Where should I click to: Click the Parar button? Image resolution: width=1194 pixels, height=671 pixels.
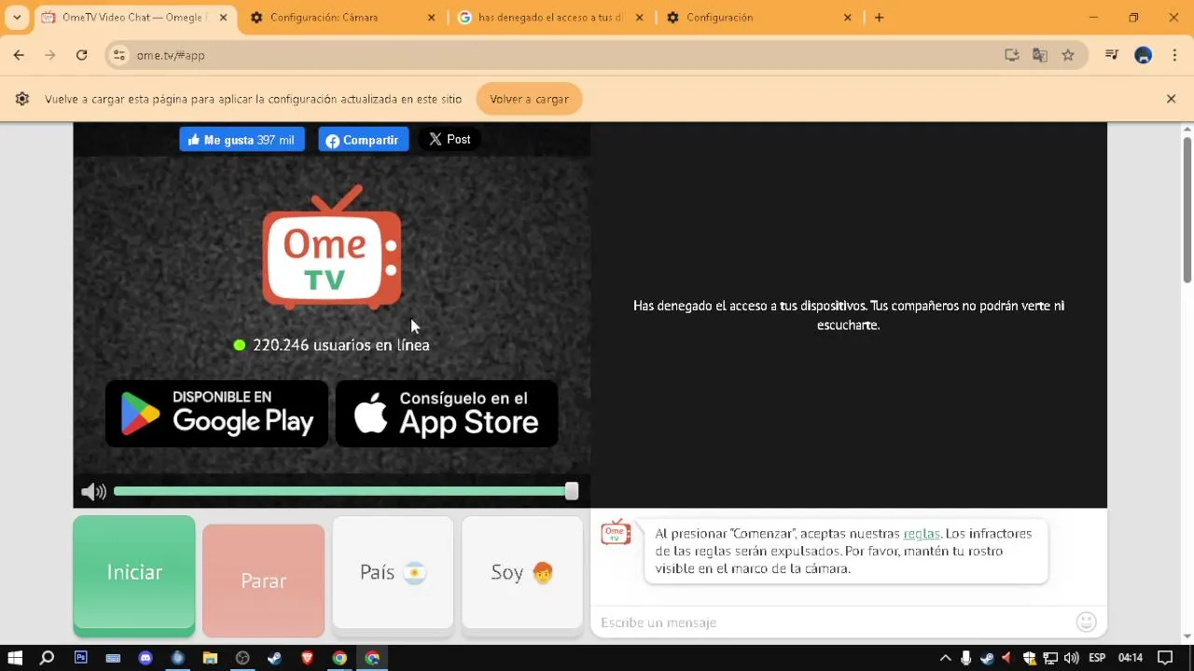(264, 580)
